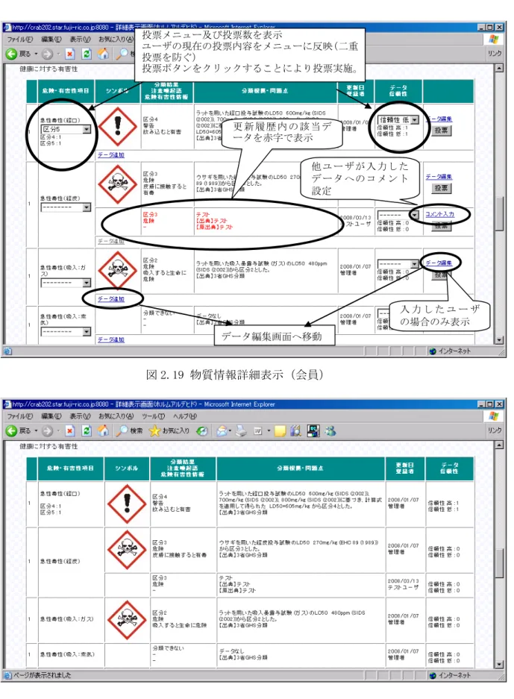Screen dimensions: 514x699
Task: Open 検索 search in lower browser toolbar
Action: 129,430
